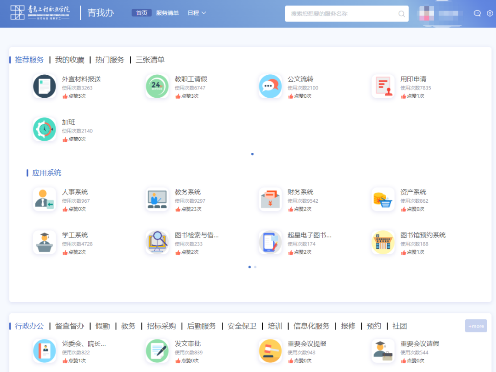Open the 督查督办 category link
This screenshot has width=496, height=372.
(69, 326)
